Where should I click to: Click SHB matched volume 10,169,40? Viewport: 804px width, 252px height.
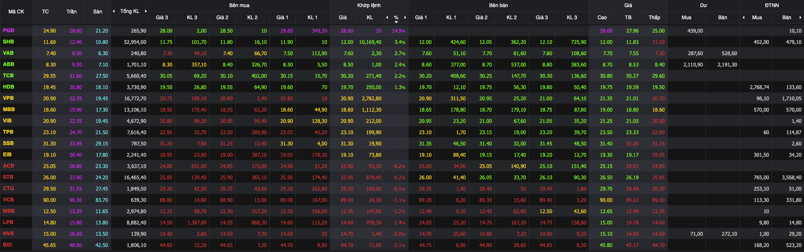click(370, 42)
